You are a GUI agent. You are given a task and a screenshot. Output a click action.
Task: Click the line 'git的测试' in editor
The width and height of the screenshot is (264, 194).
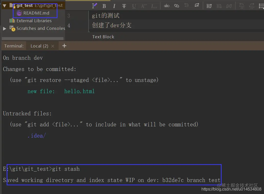[106, 16]
